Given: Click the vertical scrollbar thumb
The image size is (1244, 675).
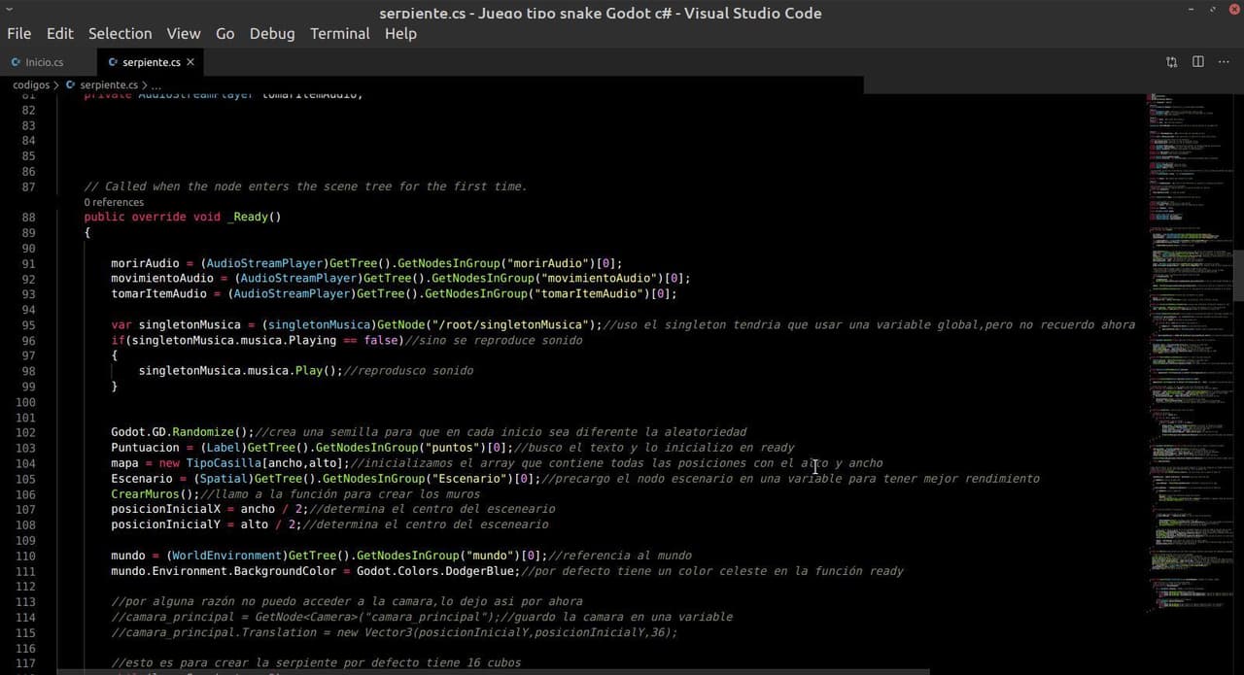Looking at the screenshot, I should click(1239, 275).
